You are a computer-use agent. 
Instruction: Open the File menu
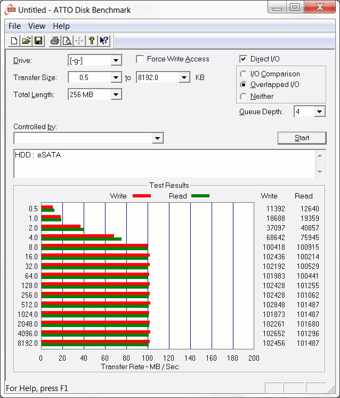[x=15, y=26]
